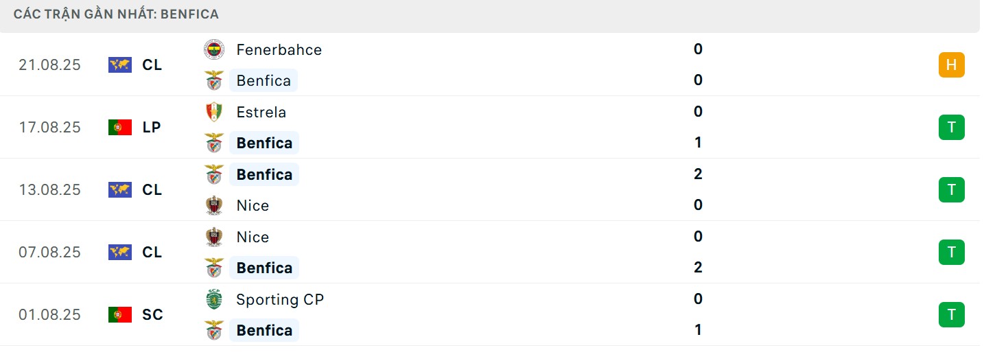This screenshot has height=361, width=995.
Task: Open the Sporting CP team link
Action: pos(280,299)
